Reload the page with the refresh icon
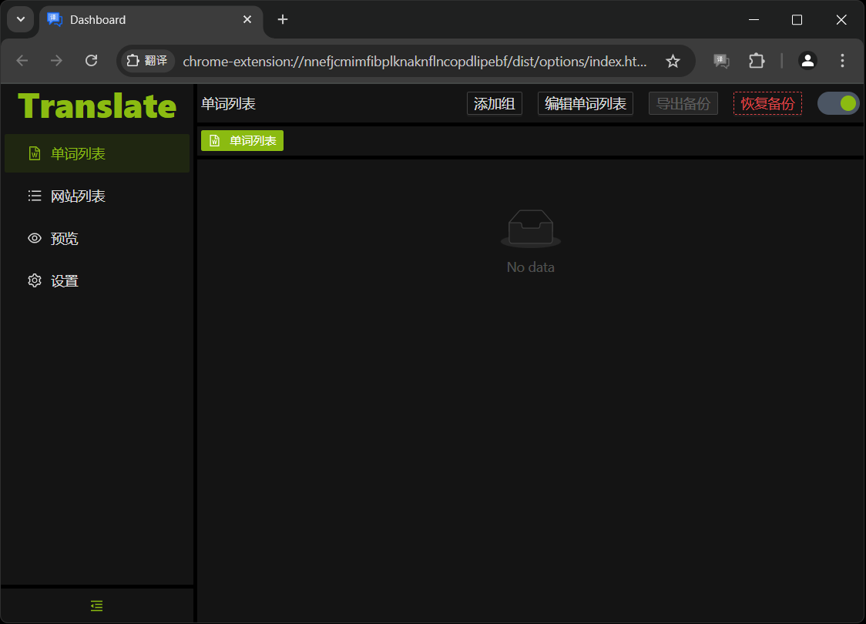866x624 pixels. click(x=92, y=61)
